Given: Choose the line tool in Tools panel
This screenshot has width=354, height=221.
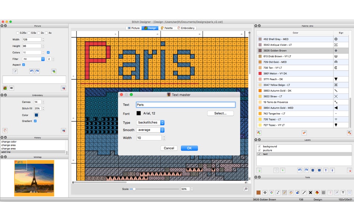Looking at the screenshot, I should coord(304,193).
